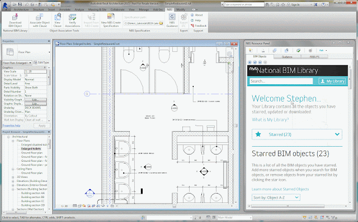Click the My Library button
Image resolution: width=358 pixels, height=222 pixels.
332,81
